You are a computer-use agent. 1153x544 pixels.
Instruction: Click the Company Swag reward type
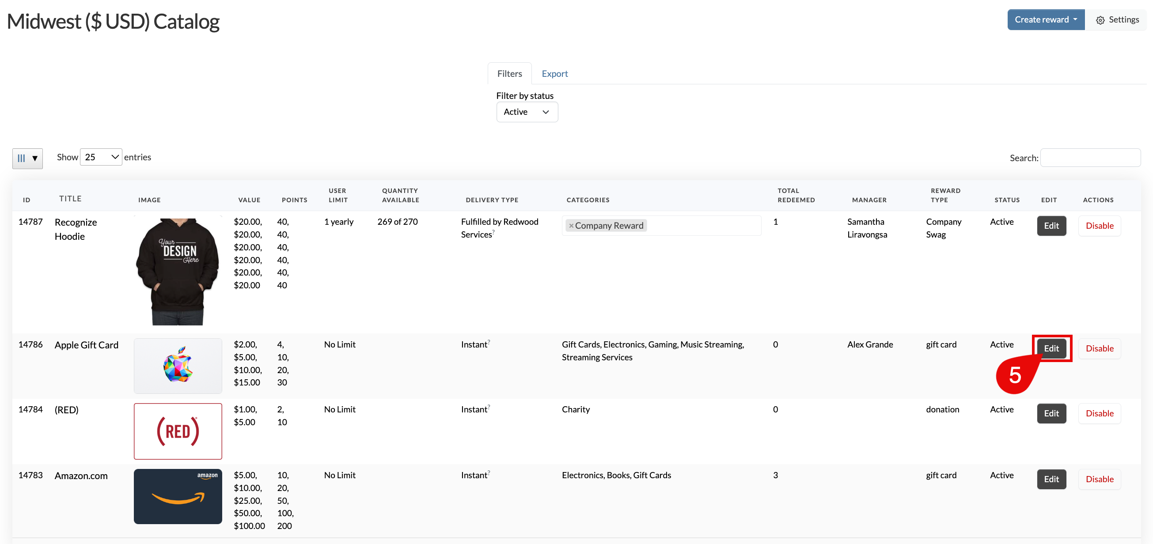944,228
